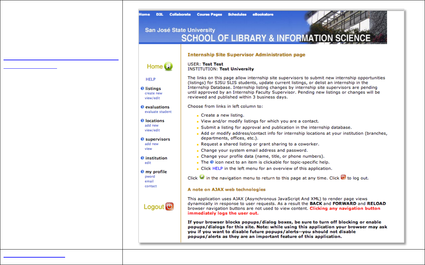The image size is (425, 265).
Task: Open "view/edit" under locations
Action: (x=152, y=130)
